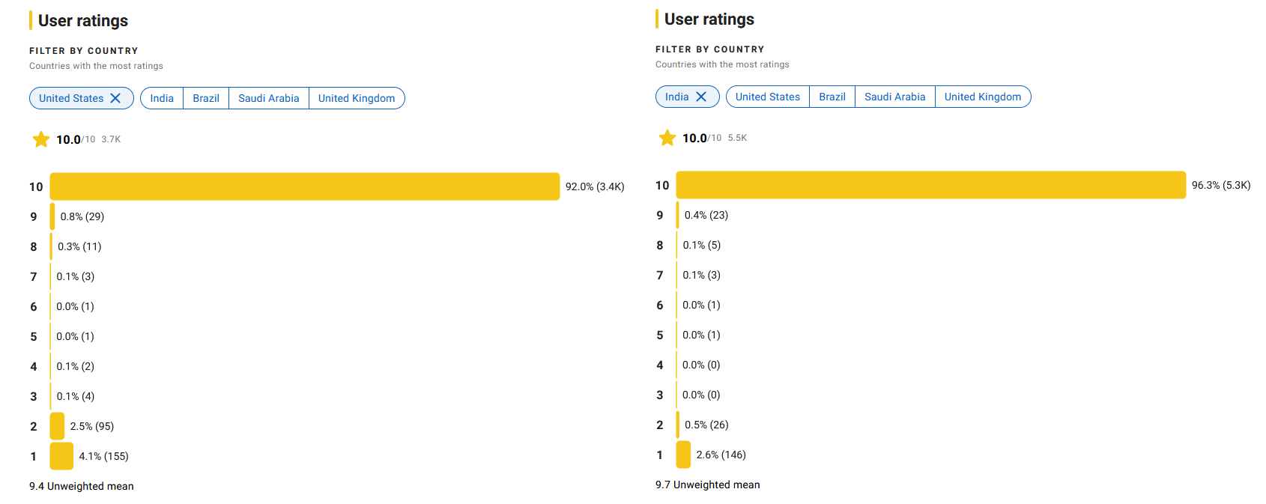Image resolution: width=1266 pixels, height=504 pixels.
Task: Click the star icon in left ratings panel
Action: (41, 139)
